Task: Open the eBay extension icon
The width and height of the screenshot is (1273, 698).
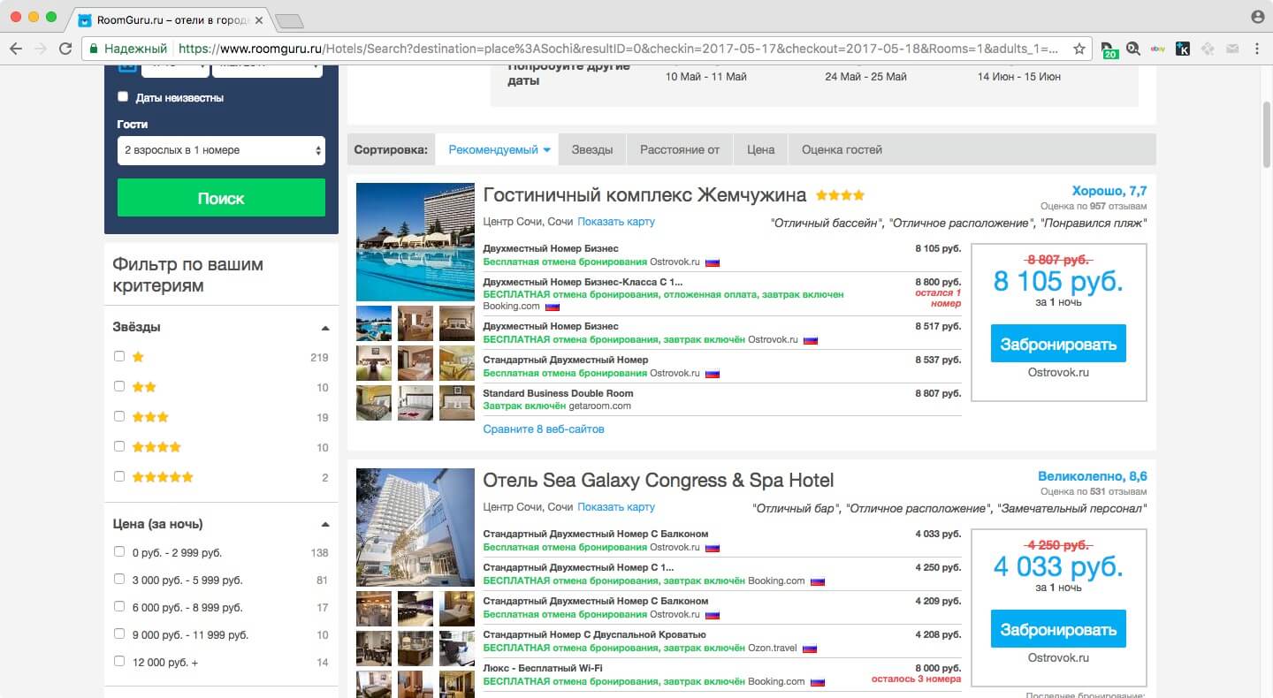Action: 1158,49
